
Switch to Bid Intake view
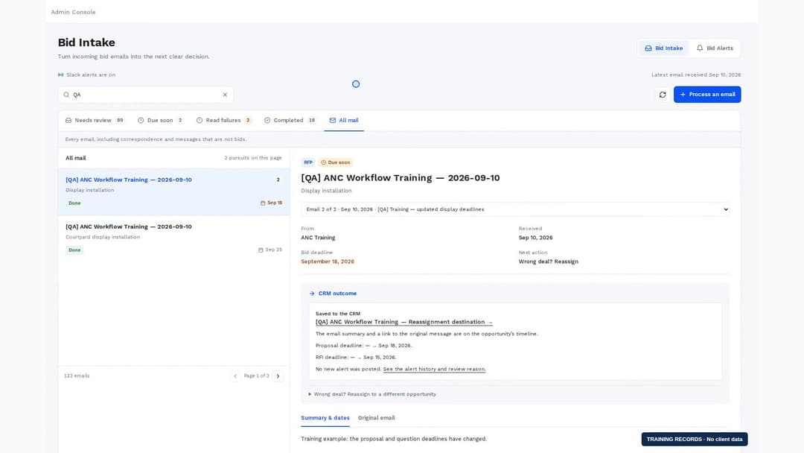coord(663,48)
